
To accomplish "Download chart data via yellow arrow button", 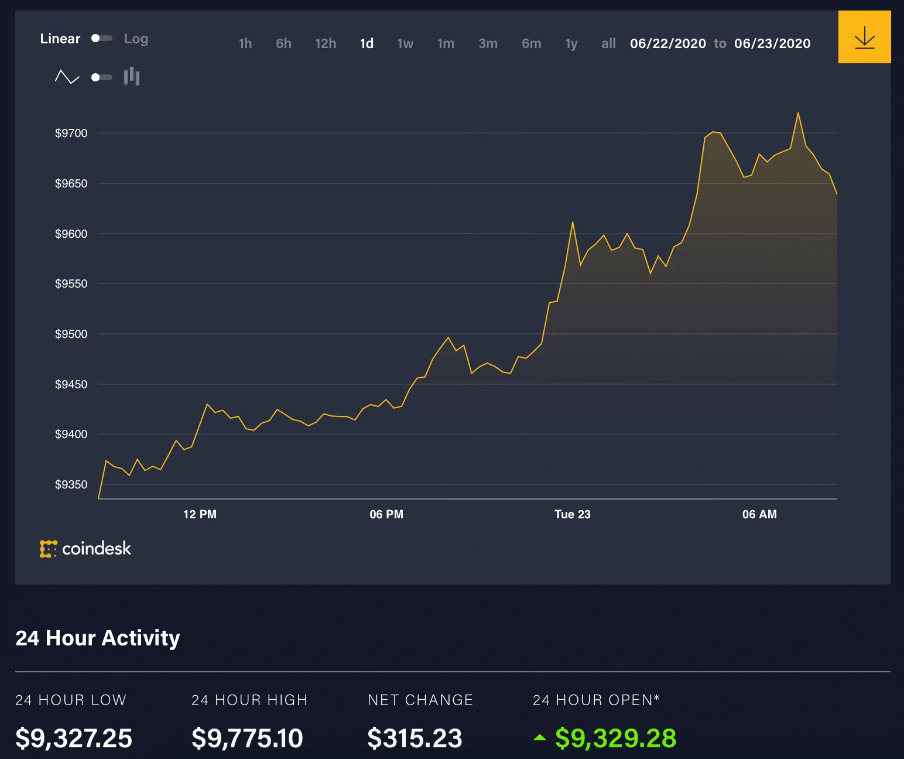I will [864, 37].
